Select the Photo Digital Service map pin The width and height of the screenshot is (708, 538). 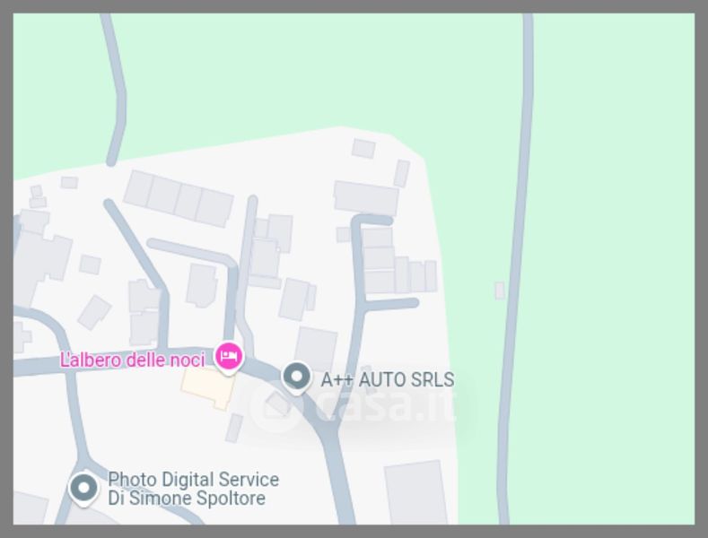83,489
